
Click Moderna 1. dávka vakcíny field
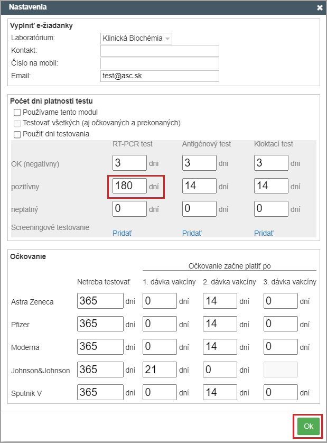(x=160, y=347)
